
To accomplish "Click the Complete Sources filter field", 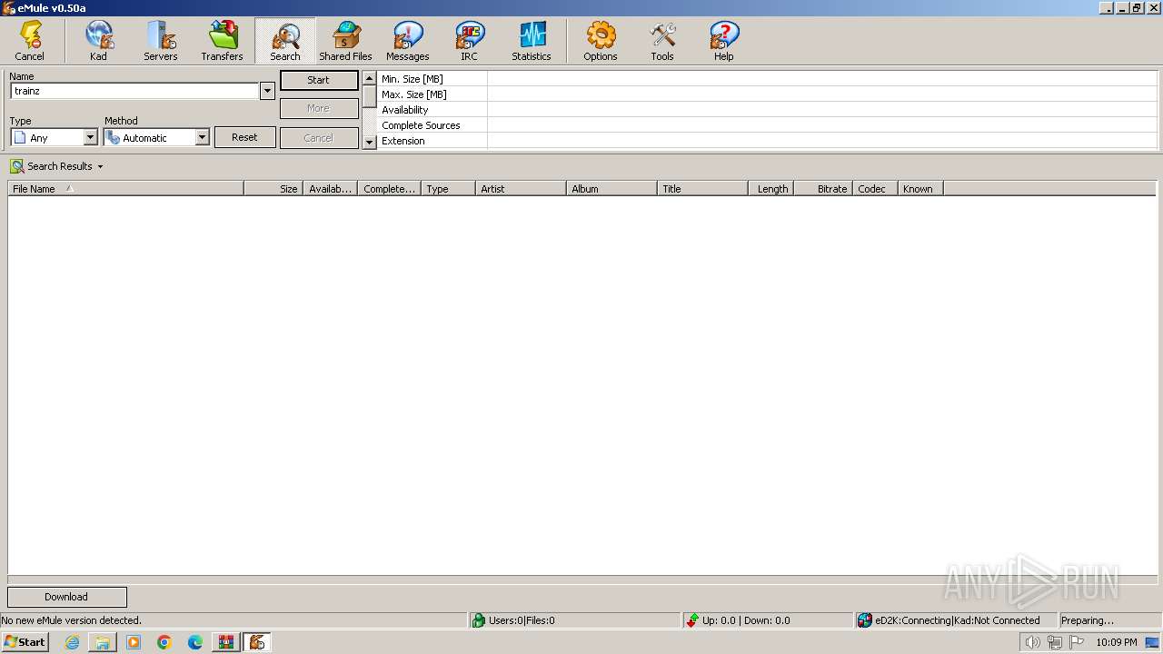I will coord(821,125).
